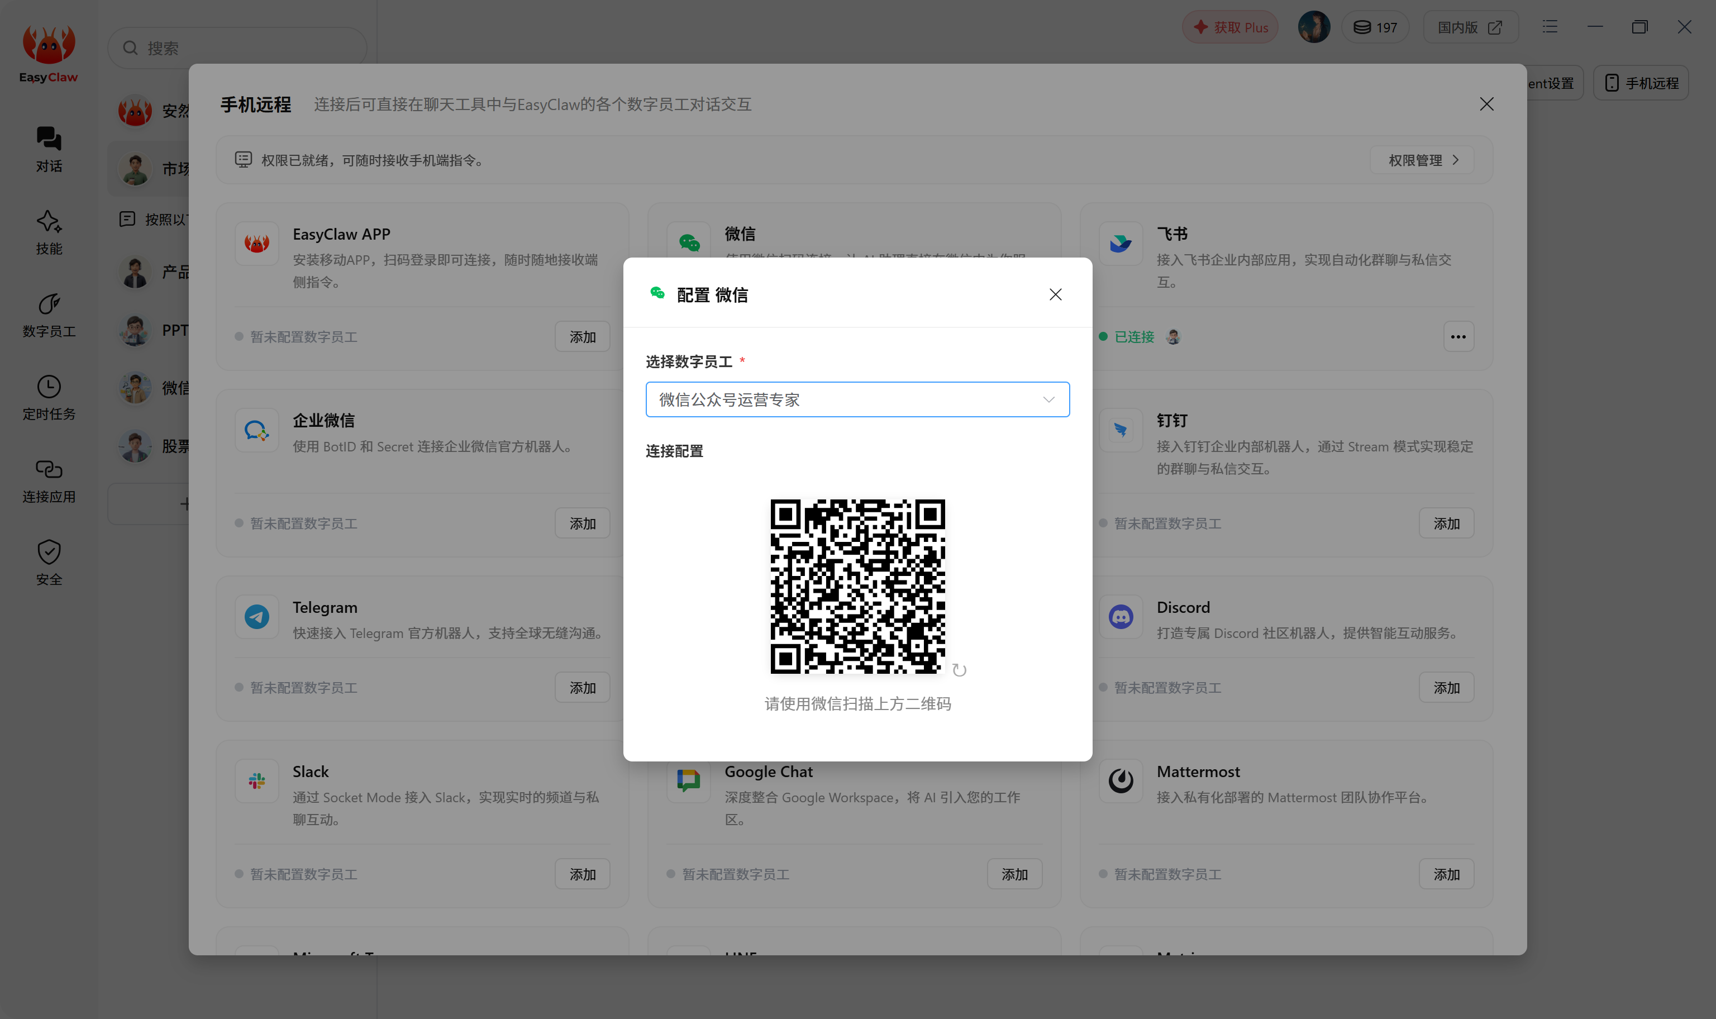Click the WeChat QR code image
The height and width of the screenshot is (1019, 1716).
pyautogui.click(x=857, y=585)
